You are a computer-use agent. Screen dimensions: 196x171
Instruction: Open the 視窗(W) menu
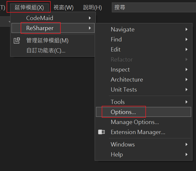pos(63,7)
